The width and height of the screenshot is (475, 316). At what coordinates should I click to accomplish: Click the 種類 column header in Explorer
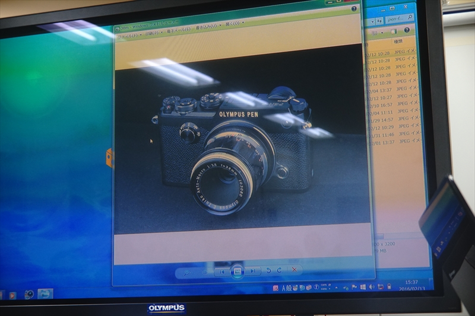pyautogui.click(x=398, y=42)
